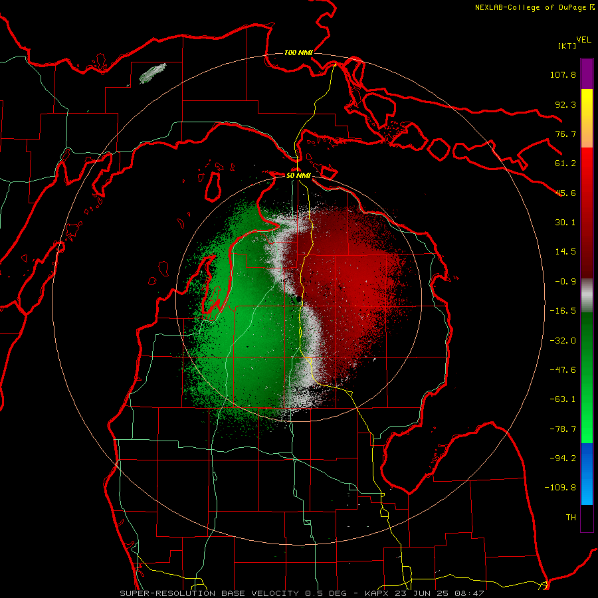Pick the dark TH segment of the color bar
The height and width of the screenshot is (598, 598).
point(587,518)
